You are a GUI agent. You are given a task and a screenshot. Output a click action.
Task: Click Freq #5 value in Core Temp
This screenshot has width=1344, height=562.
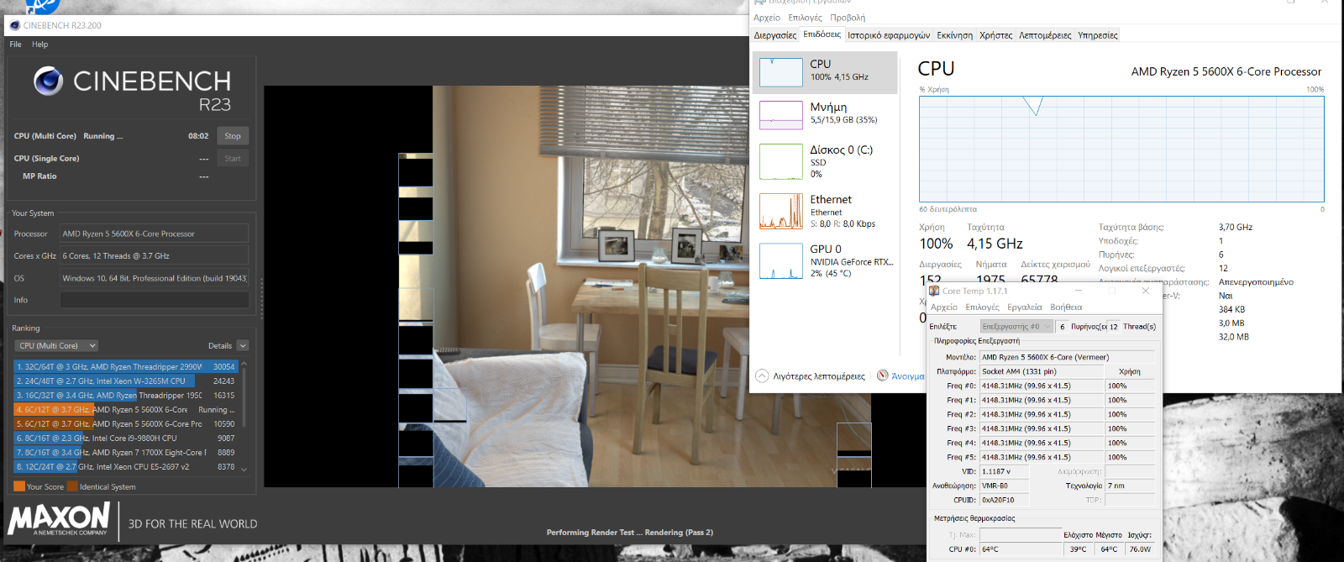1041,458
